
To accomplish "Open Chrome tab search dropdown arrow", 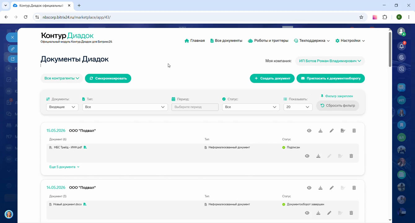I will tap(6, 6).
